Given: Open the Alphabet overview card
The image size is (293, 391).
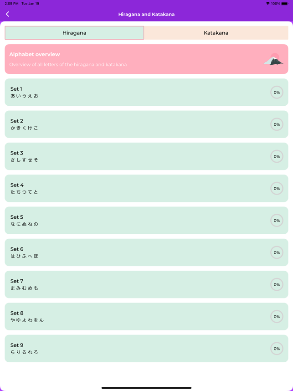Looking at the screenshot, I should (146, 59).
